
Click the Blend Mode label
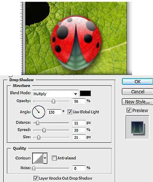(20, 93)
